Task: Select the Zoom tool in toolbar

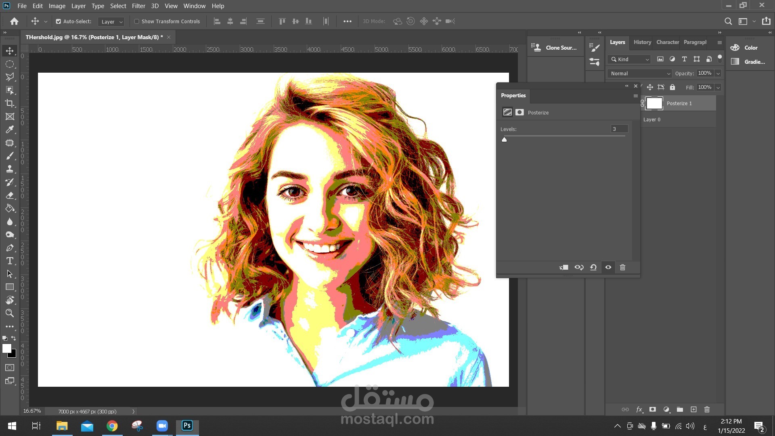Action: click(x=10, y=313)
